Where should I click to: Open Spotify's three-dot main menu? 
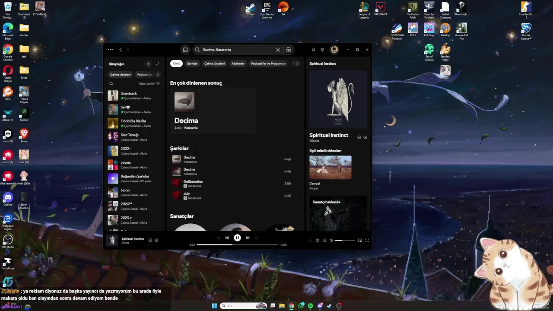111,50
